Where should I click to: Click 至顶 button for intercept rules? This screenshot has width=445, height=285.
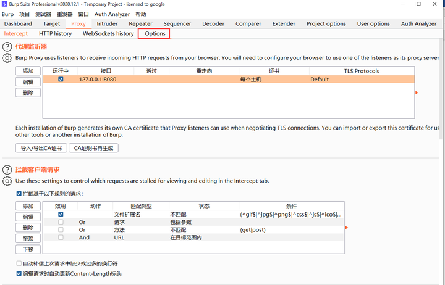pyautogui.click(x=28, y=239)
